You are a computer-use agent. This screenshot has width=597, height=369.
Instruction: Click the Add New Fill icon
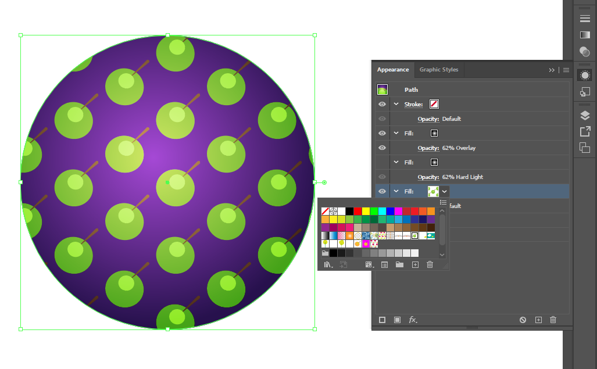[x=397, y=320]
